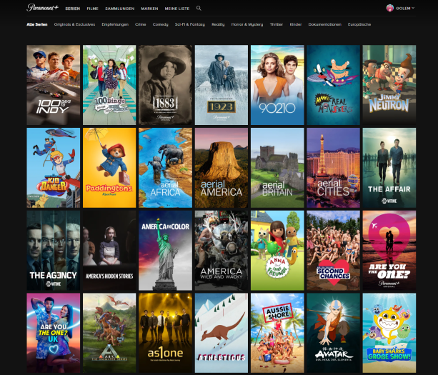Go to Marken
Viewport: 438px width, 375px height.
coord(149,9)
